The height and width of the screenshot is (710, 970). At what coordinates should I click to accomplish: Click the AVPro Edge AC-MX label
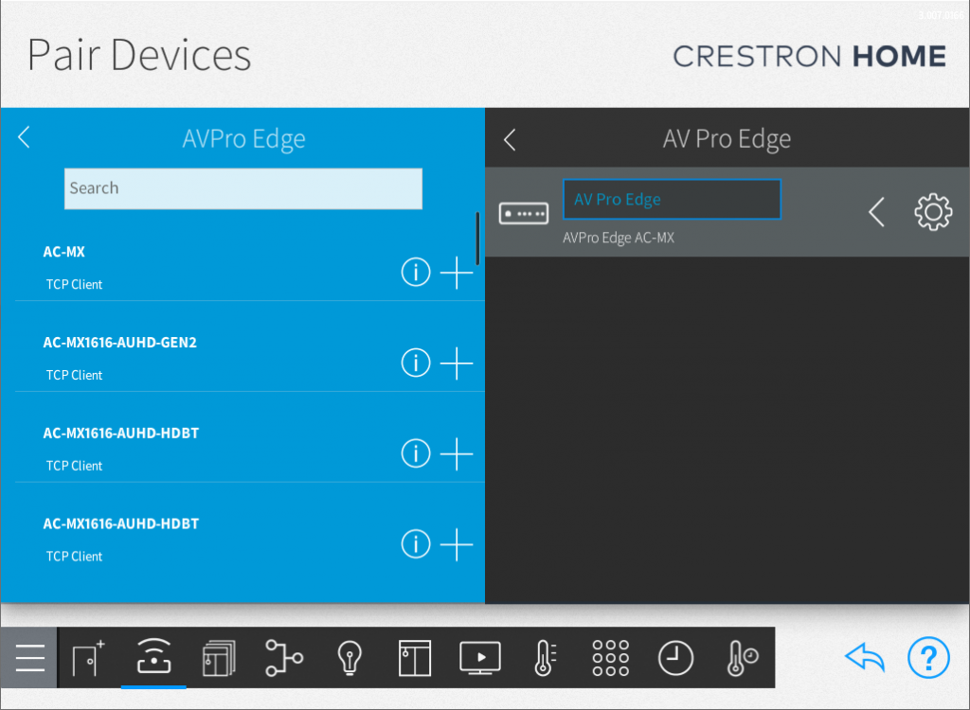[x=619, y=238]
